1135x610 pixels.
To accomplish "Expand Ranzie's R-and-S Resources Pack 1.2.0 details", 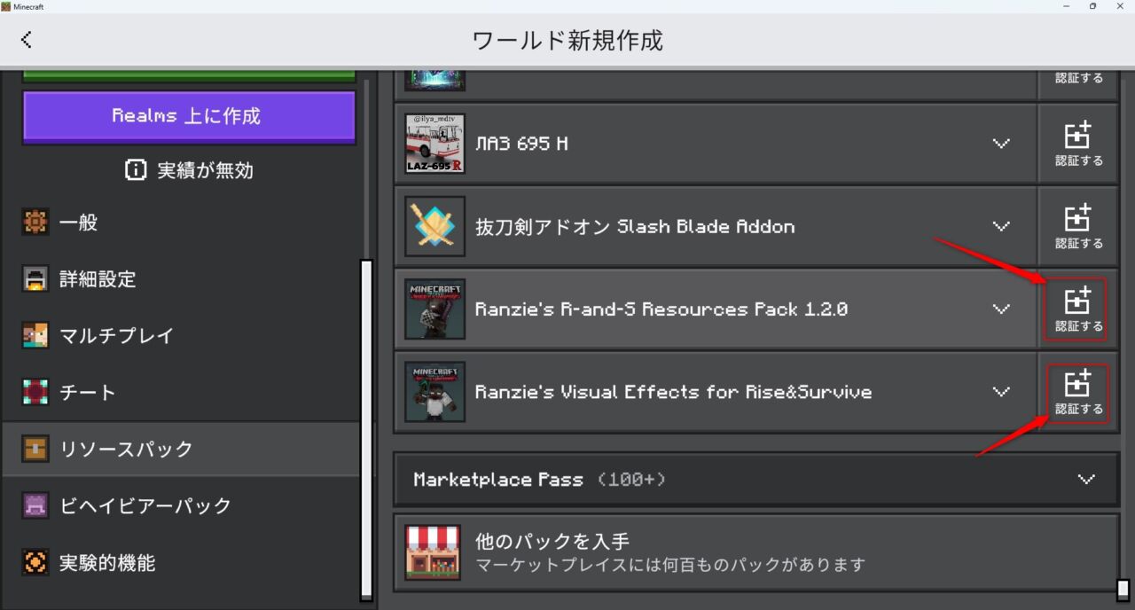I will point(1001,309).
